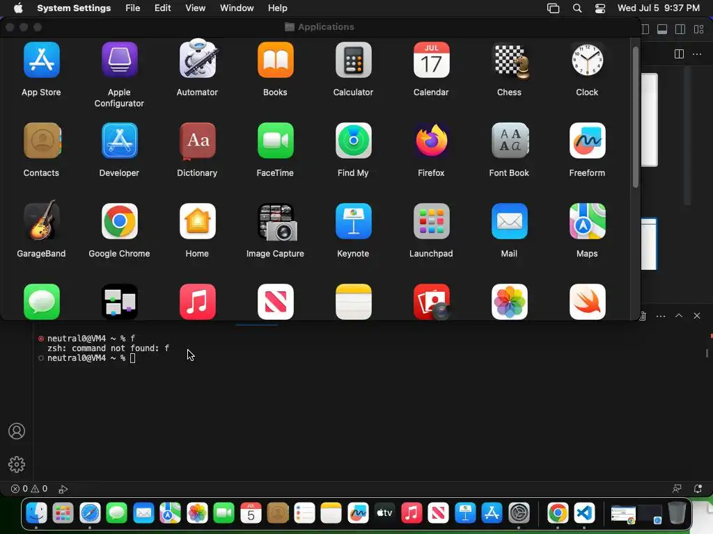Open Trash in the Dock
This screenshot has height=534, width=713.
677,513
